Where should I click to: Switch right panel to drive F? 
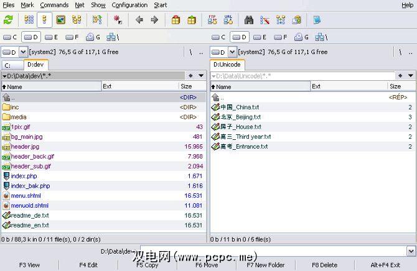coord(280,37)
